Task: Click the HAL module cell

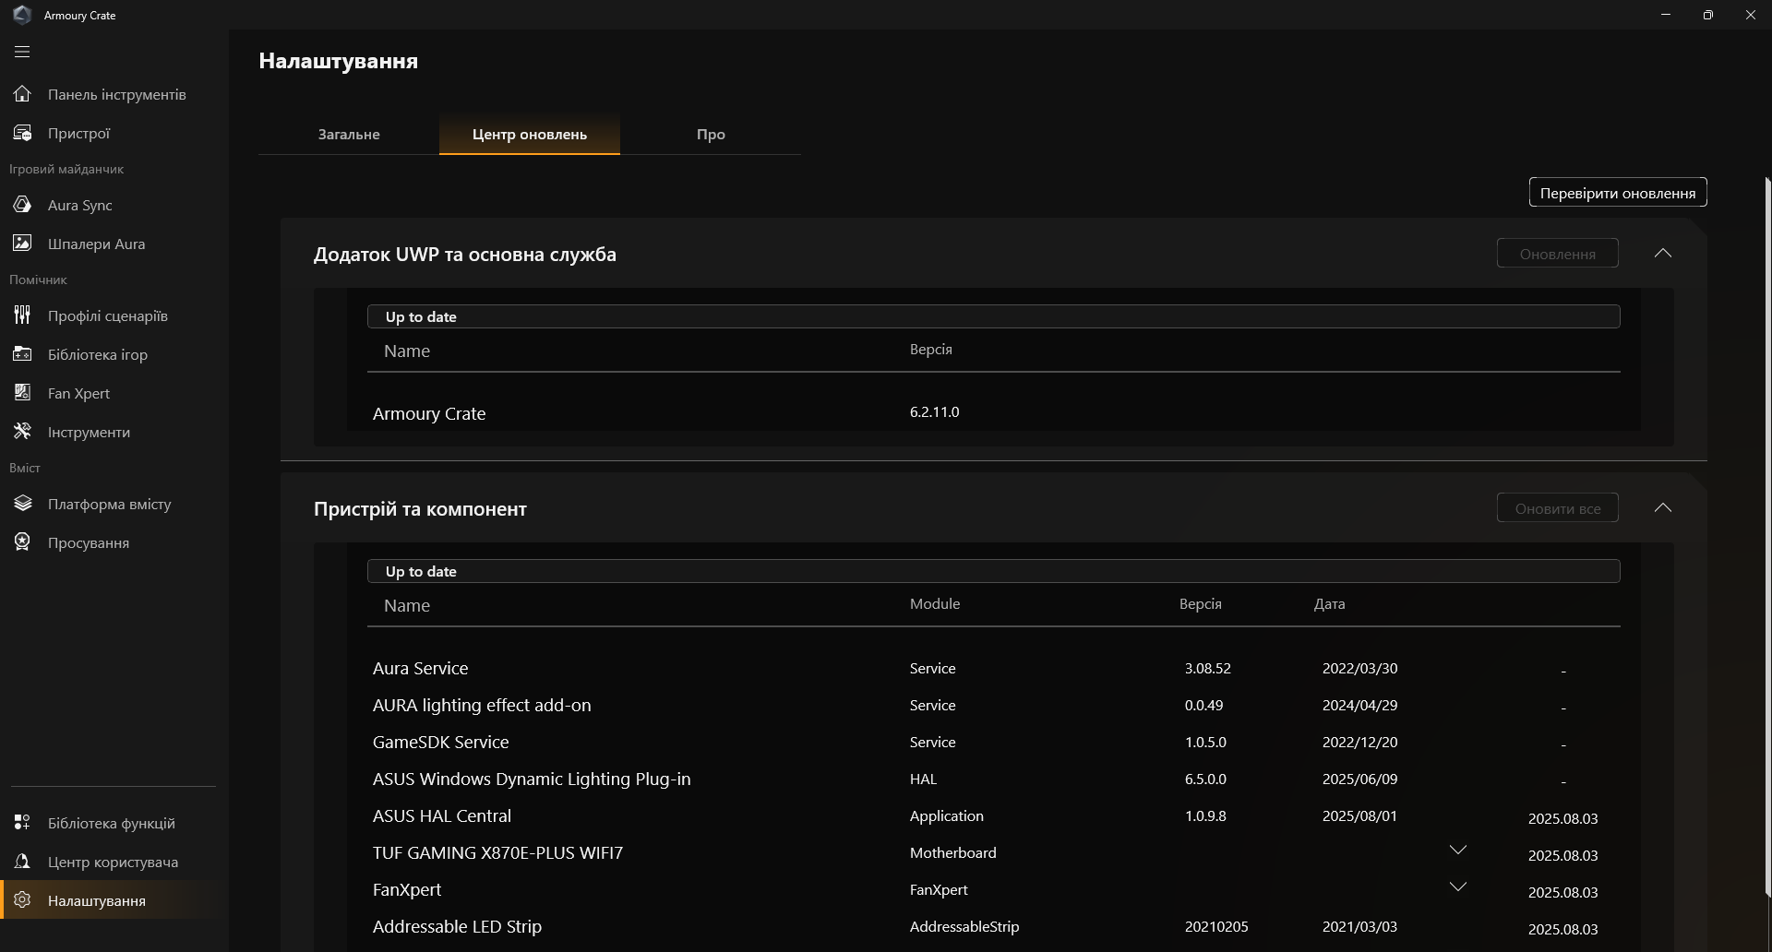Action: (924, 779)
